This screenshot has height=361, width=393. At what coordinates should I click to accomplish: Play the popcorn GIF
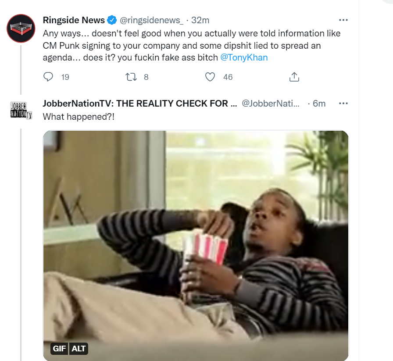[x=196, y=246]
